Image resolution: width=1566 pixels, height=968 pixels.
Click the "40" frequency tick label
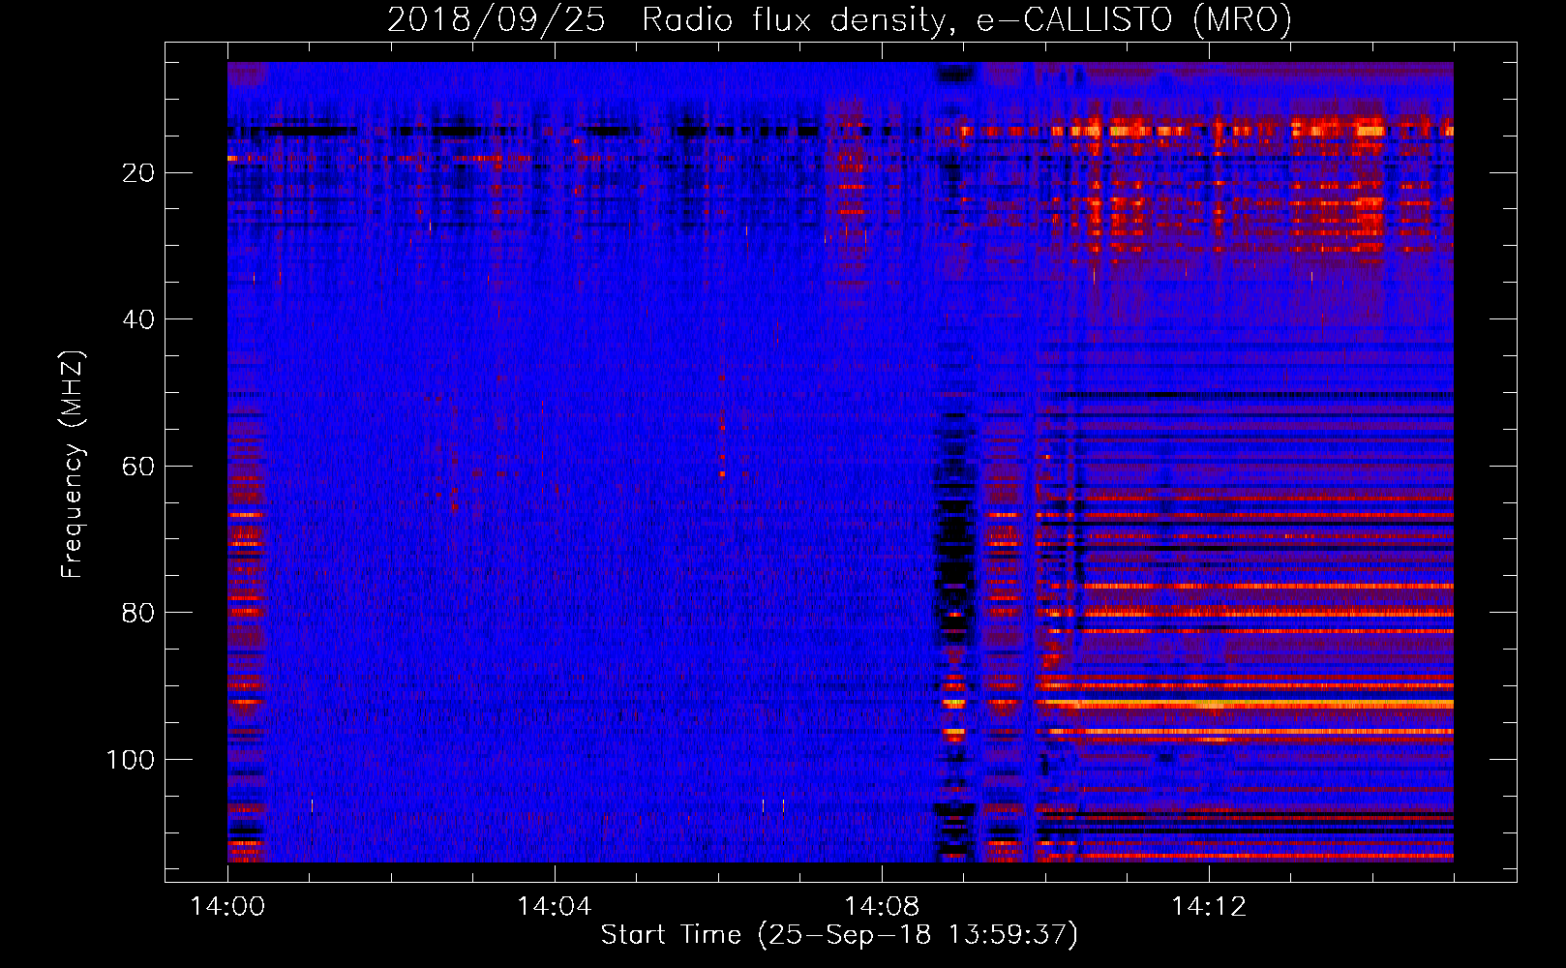pos(139,319)
